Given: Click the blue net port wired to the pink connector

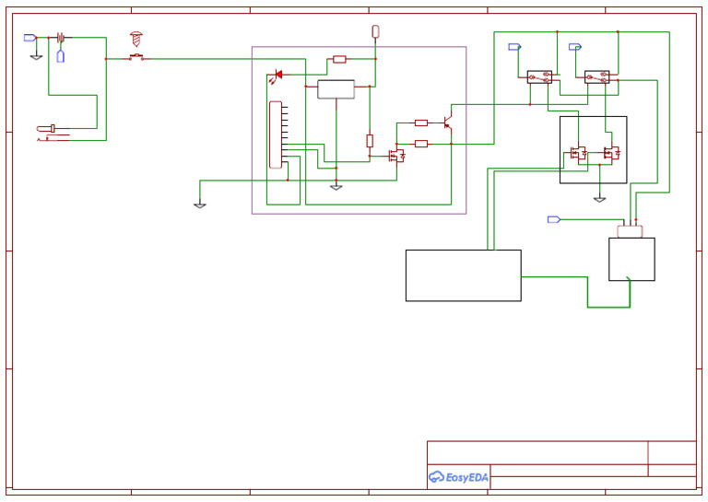Looking at the screenshot, I should [x=553, y=219].
